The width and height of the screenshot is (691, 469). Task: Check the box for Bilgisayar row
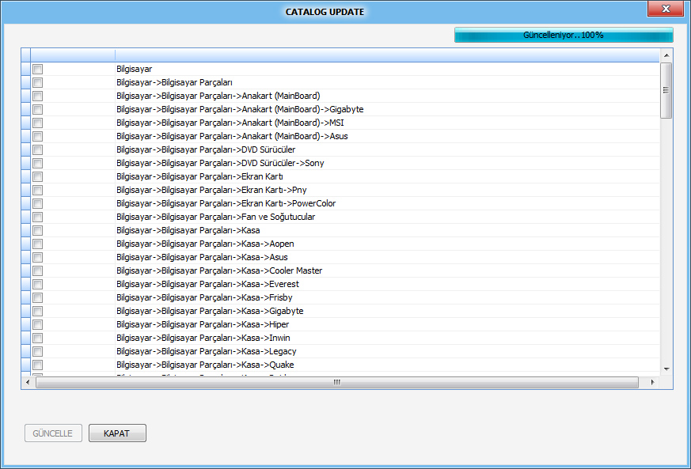[x=37, y=70]
